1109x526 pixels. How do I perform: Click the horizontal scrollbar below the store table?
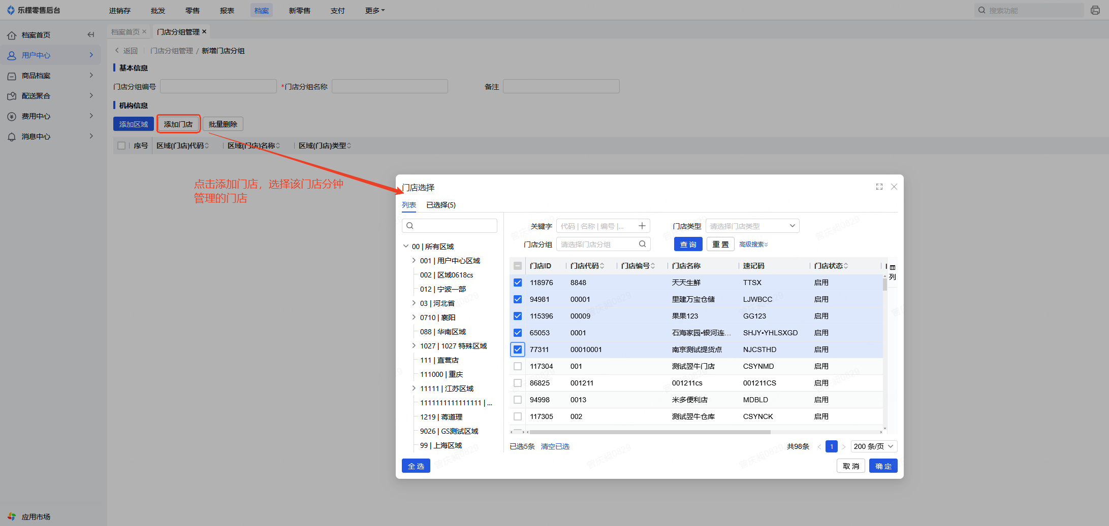[x=649, y=432]
